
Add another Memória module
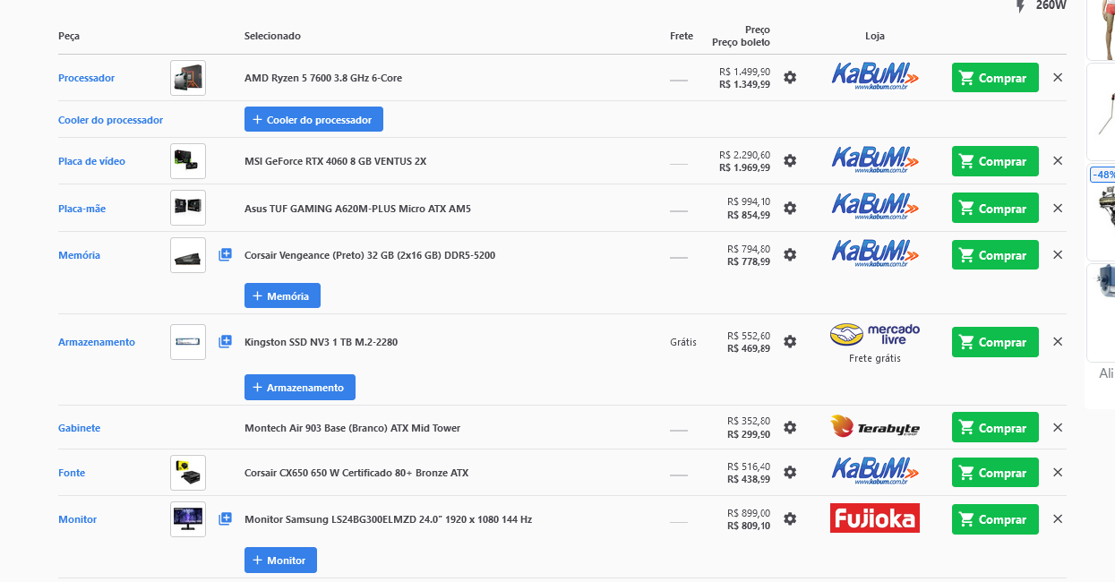click(x=282, y=295)
